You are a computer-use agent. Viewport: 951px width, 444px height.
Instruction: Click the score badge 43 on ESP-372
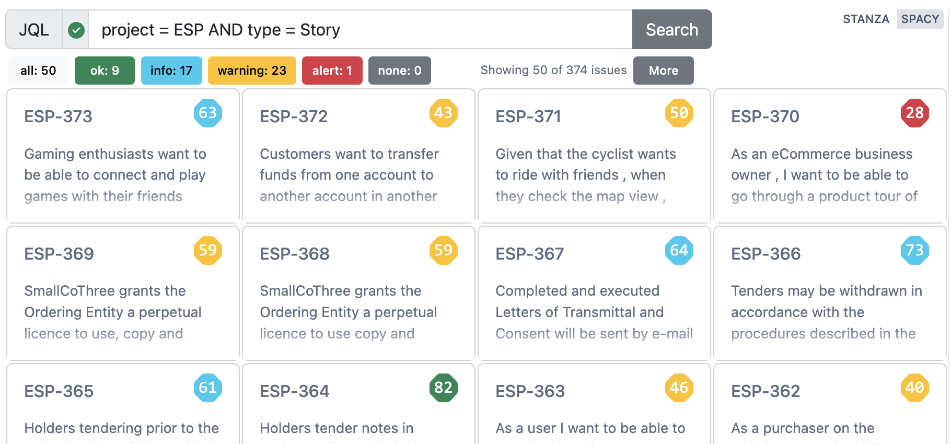(x=444, y=113)
